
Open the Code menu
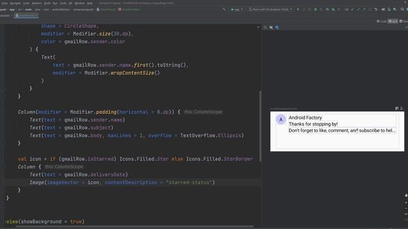26,3
